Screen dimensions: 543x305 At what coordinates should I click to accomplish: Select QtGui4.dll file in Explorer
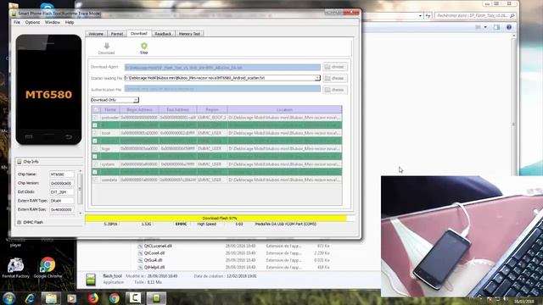[153, 260]
